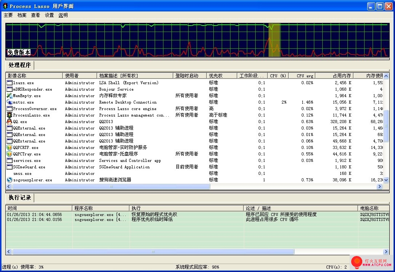Click log panel scroll left arrow
395x272 pixels.
click(9, 251)
